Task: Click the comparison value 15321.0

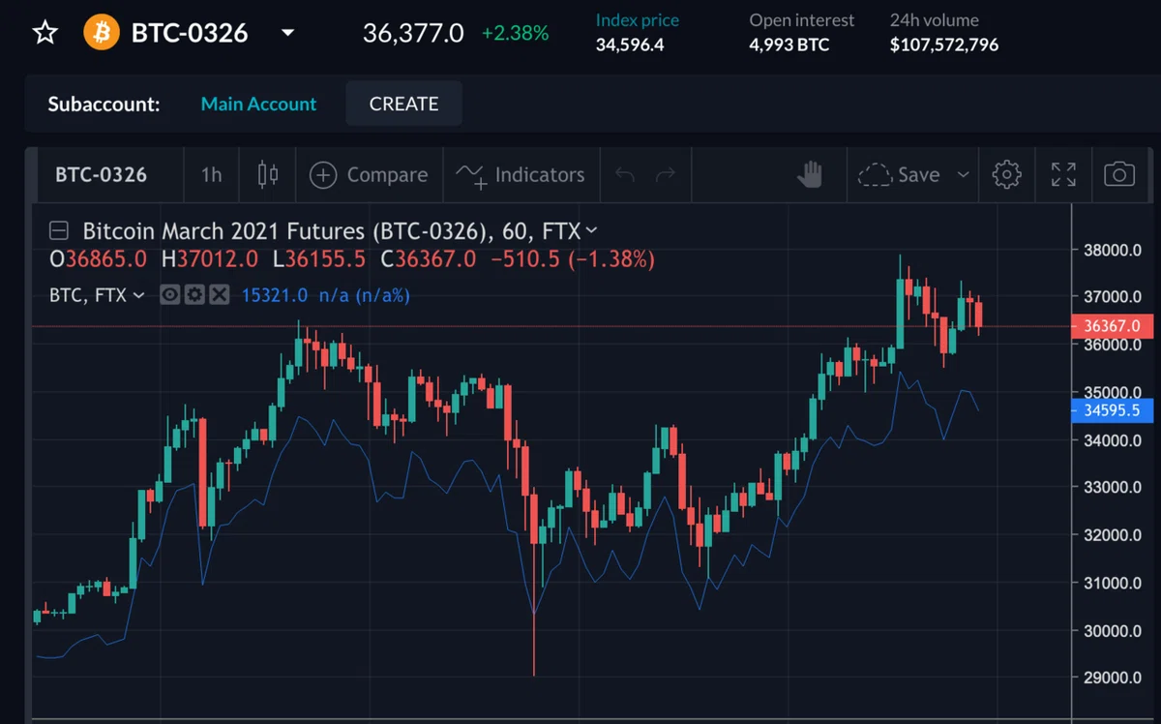Action: [x=275, y=295]
